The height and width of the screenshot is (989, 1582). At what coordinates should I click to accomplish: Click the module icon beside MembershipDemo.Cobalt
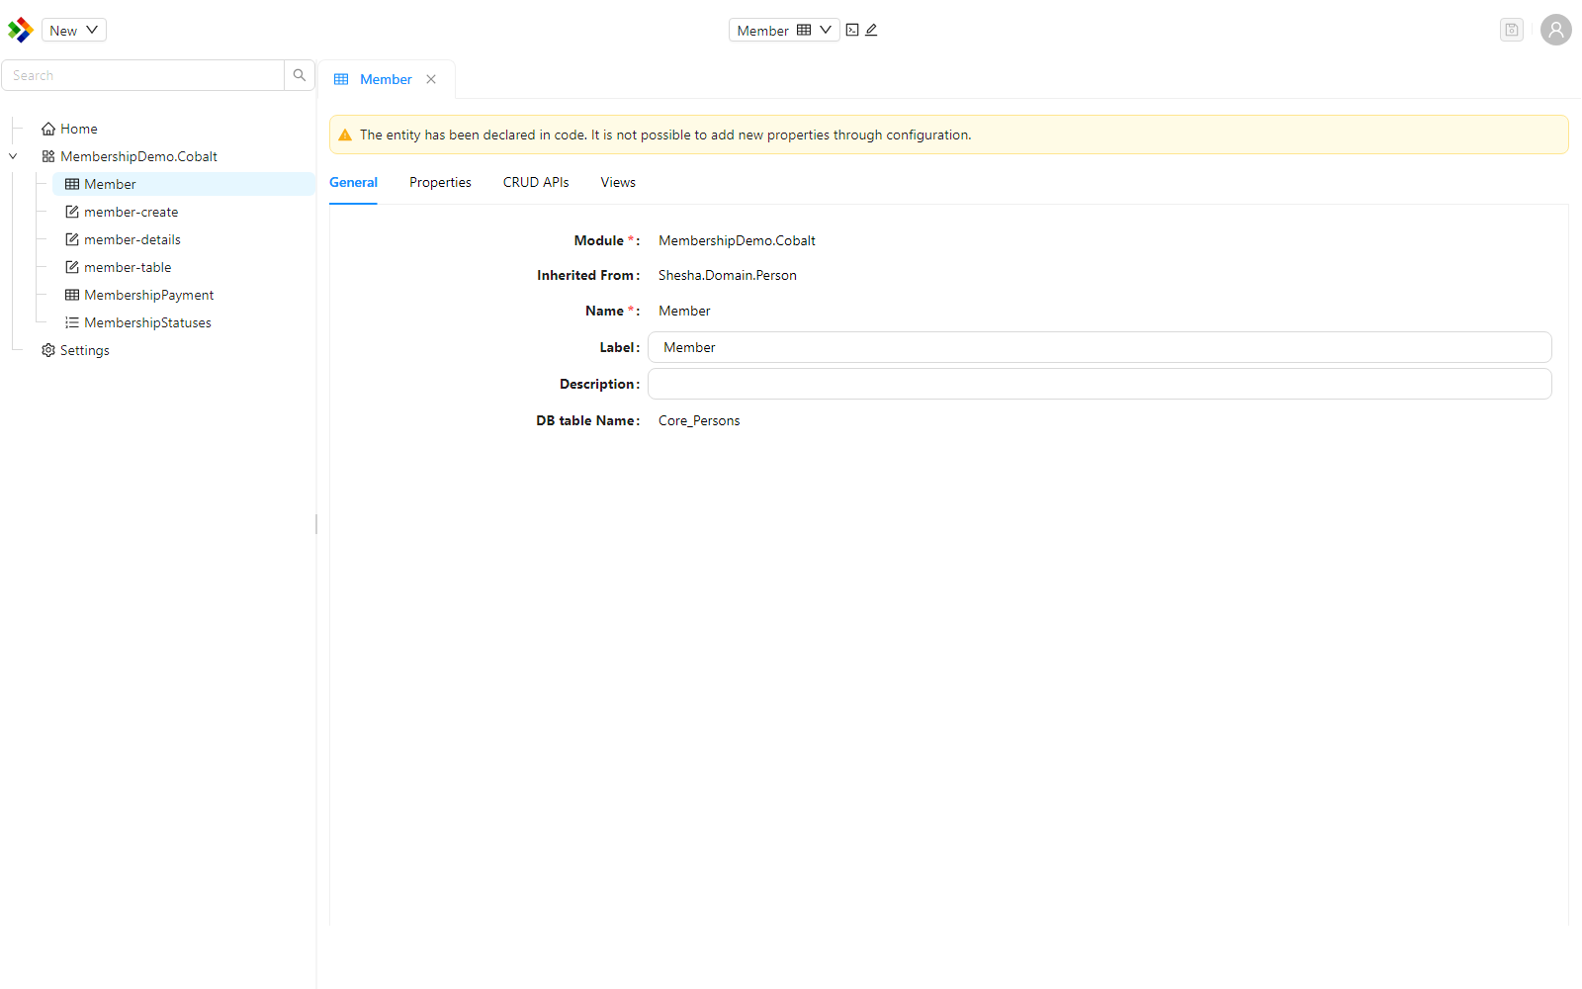48,156
